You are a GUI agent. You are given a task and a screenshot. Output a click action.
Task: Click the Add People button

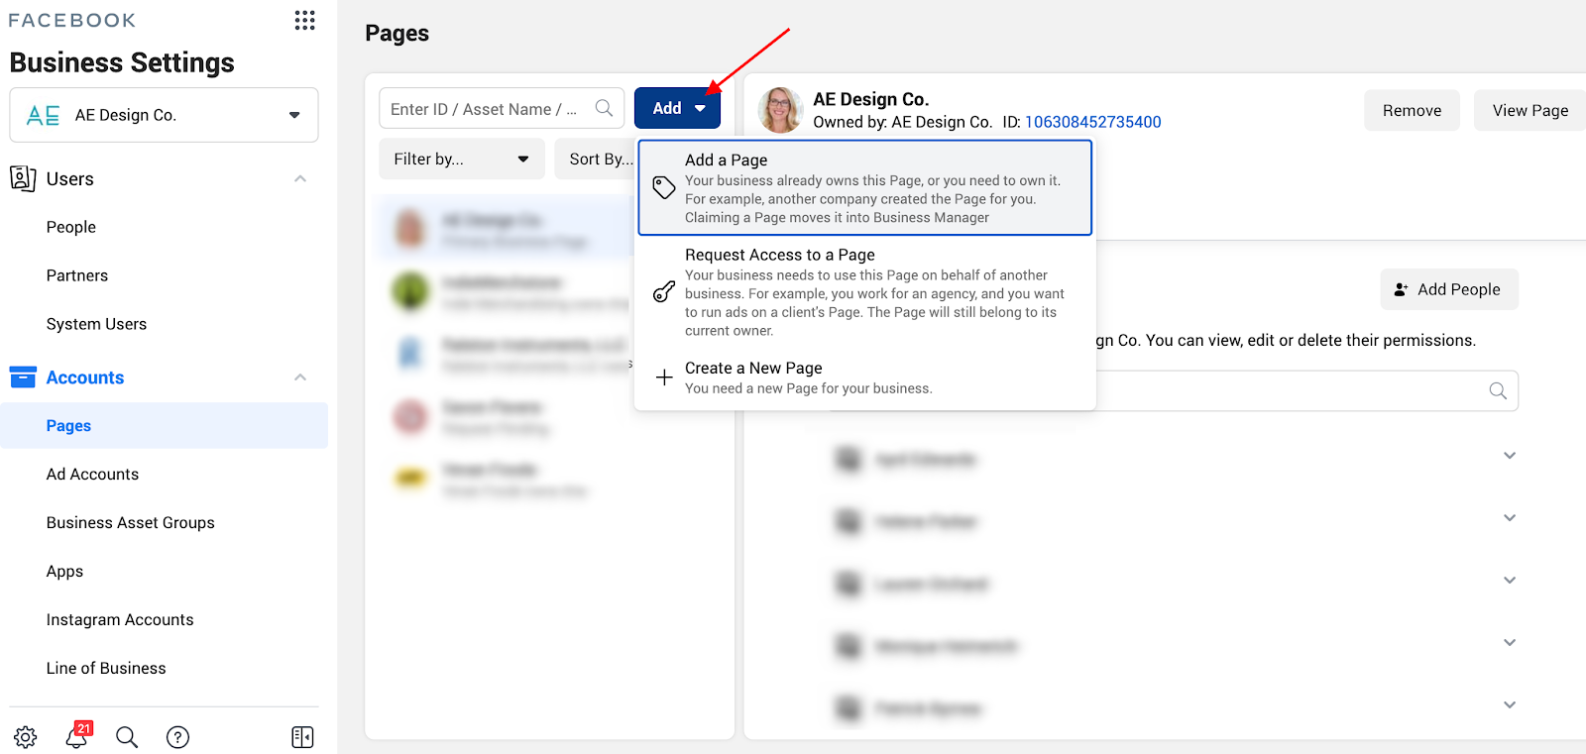pyautogui.click(x=1448, y=289)
